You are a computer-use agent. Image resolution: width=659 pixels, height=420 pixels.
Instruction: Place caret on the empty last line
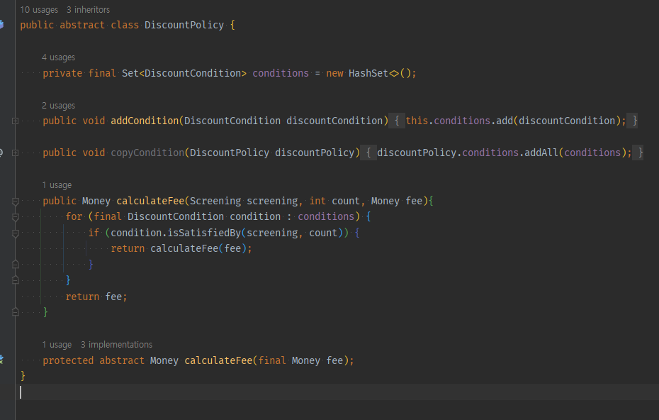pyautogui.click(x=336, y=392)
